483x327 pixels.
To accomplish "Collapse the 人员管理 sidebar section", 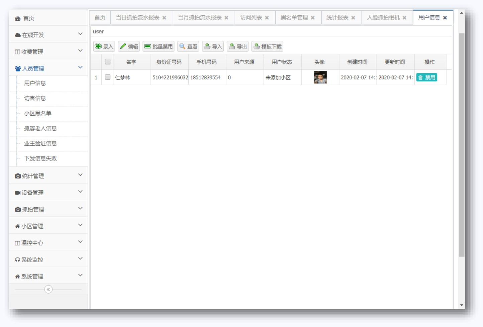I will coord(49,68).
